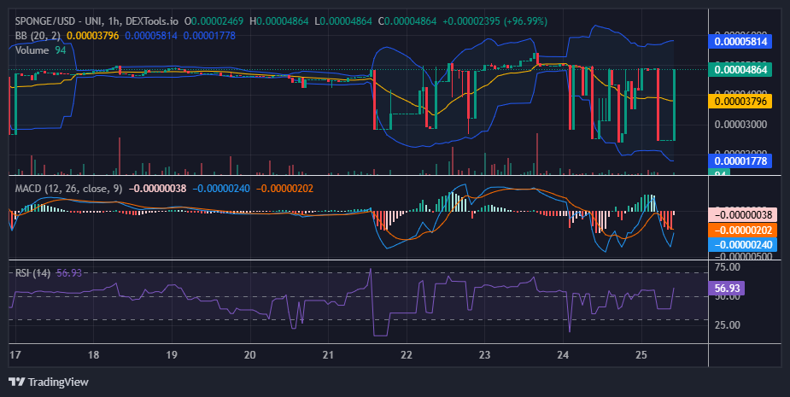Click the RSI (14) indicator label
This screenshot has height=397, width=790.
click(x=32, y=273)
